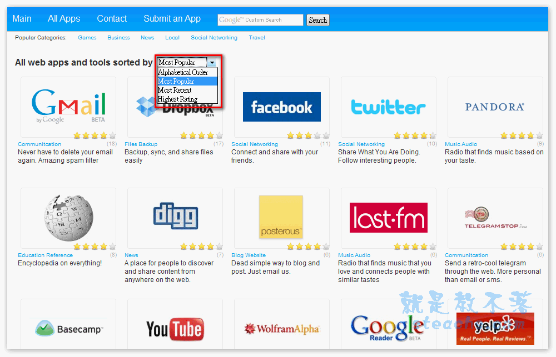Choose Most Popular option in the list
The image size is (556, 357).
(x=187, y=81)
